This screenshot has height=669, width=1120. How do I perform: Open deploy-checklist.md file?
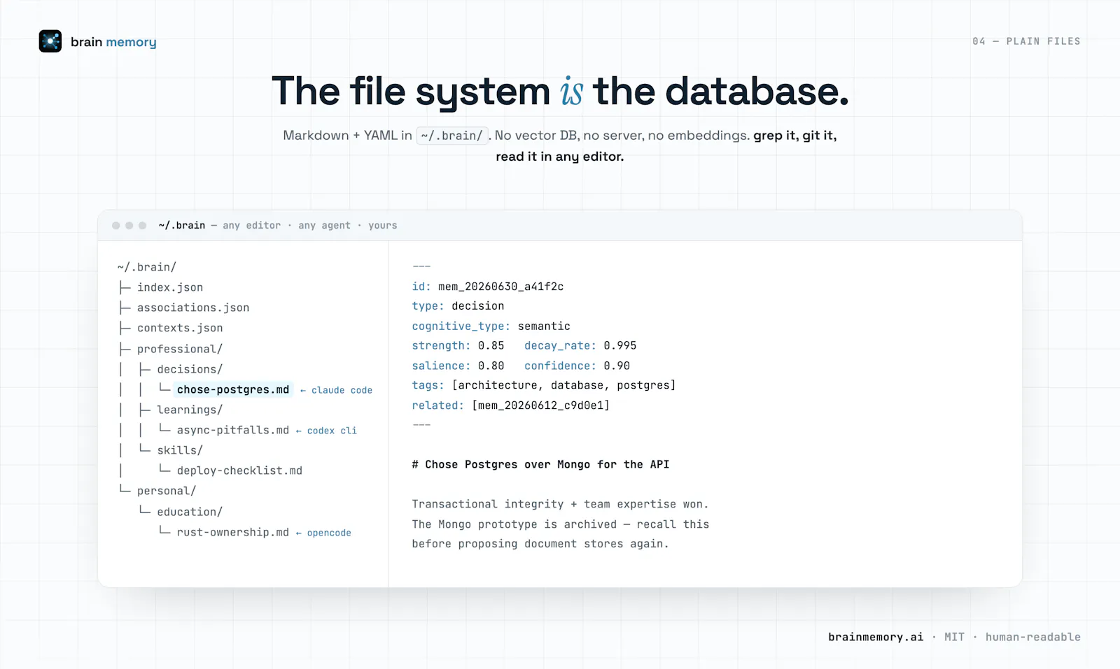(x=239, y=470)
